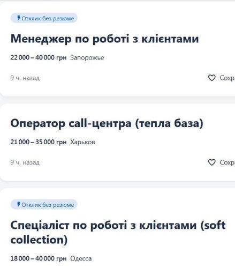Image resolution: width=235 pixels, height=268 pixels.
Task: Open Менеджер по роботі з клієнтами vacancy
Action: (x=104, y=39)
